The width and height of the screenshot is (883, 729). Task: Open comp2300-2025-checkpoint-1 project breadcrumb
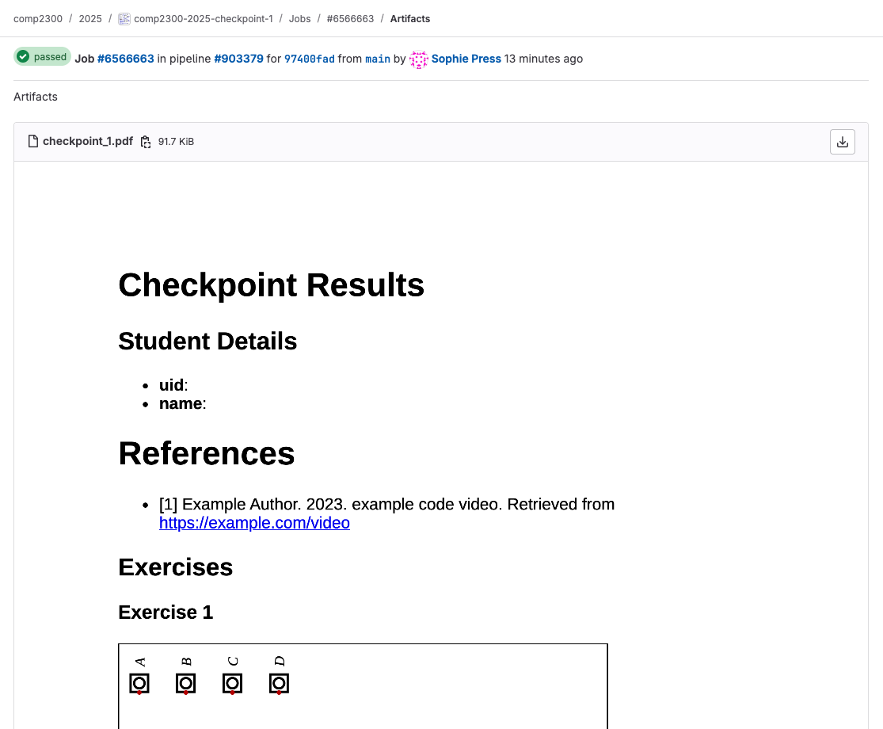click(204, 19)
